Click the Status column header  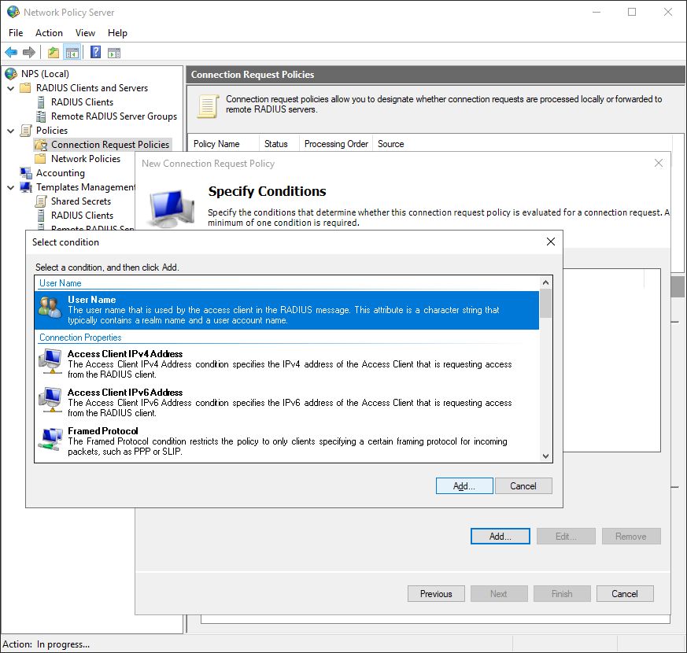pyautogui.click(x=279, y=144)
